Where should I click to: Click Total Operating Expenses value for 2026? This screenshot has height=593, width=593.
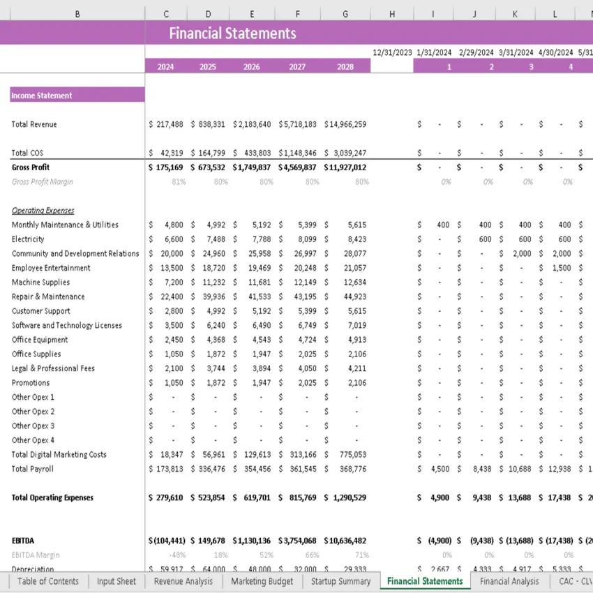[x=251, y=497]
